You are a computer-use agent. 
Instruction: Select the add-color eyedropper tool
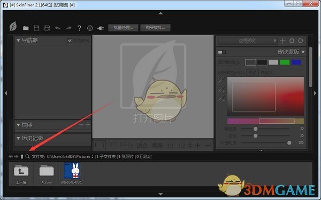[x=221, y=90]
